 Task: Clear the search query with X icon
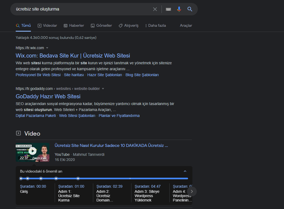click(155, 9)
